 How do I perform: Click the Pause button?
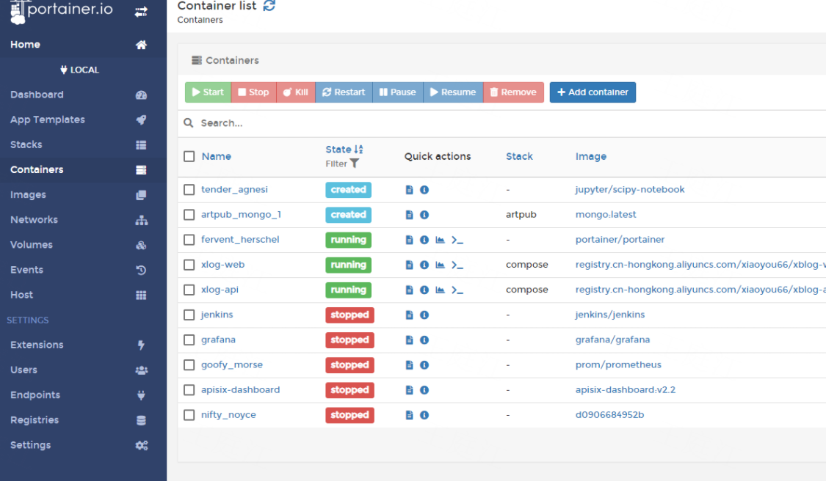coord(398,92)
